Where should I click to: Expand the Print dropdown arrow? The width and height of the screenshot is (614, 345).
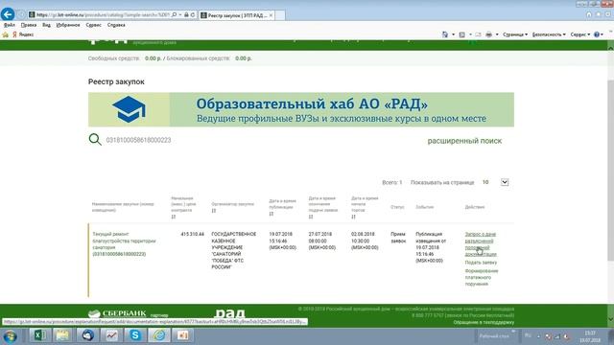click(x=497, y=34)
